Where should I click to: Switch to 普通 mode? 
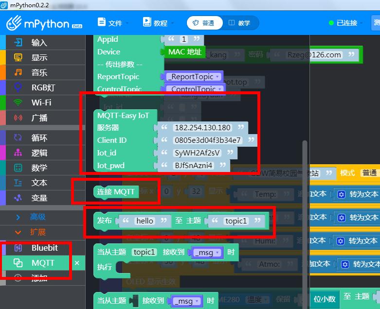tap(204, 23)
